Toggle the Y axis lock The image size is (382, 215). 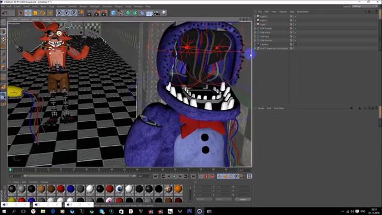[x=66, y=13]
